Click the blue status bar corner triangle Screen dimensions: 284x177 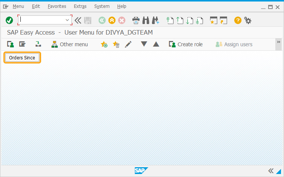coord(279,171)
